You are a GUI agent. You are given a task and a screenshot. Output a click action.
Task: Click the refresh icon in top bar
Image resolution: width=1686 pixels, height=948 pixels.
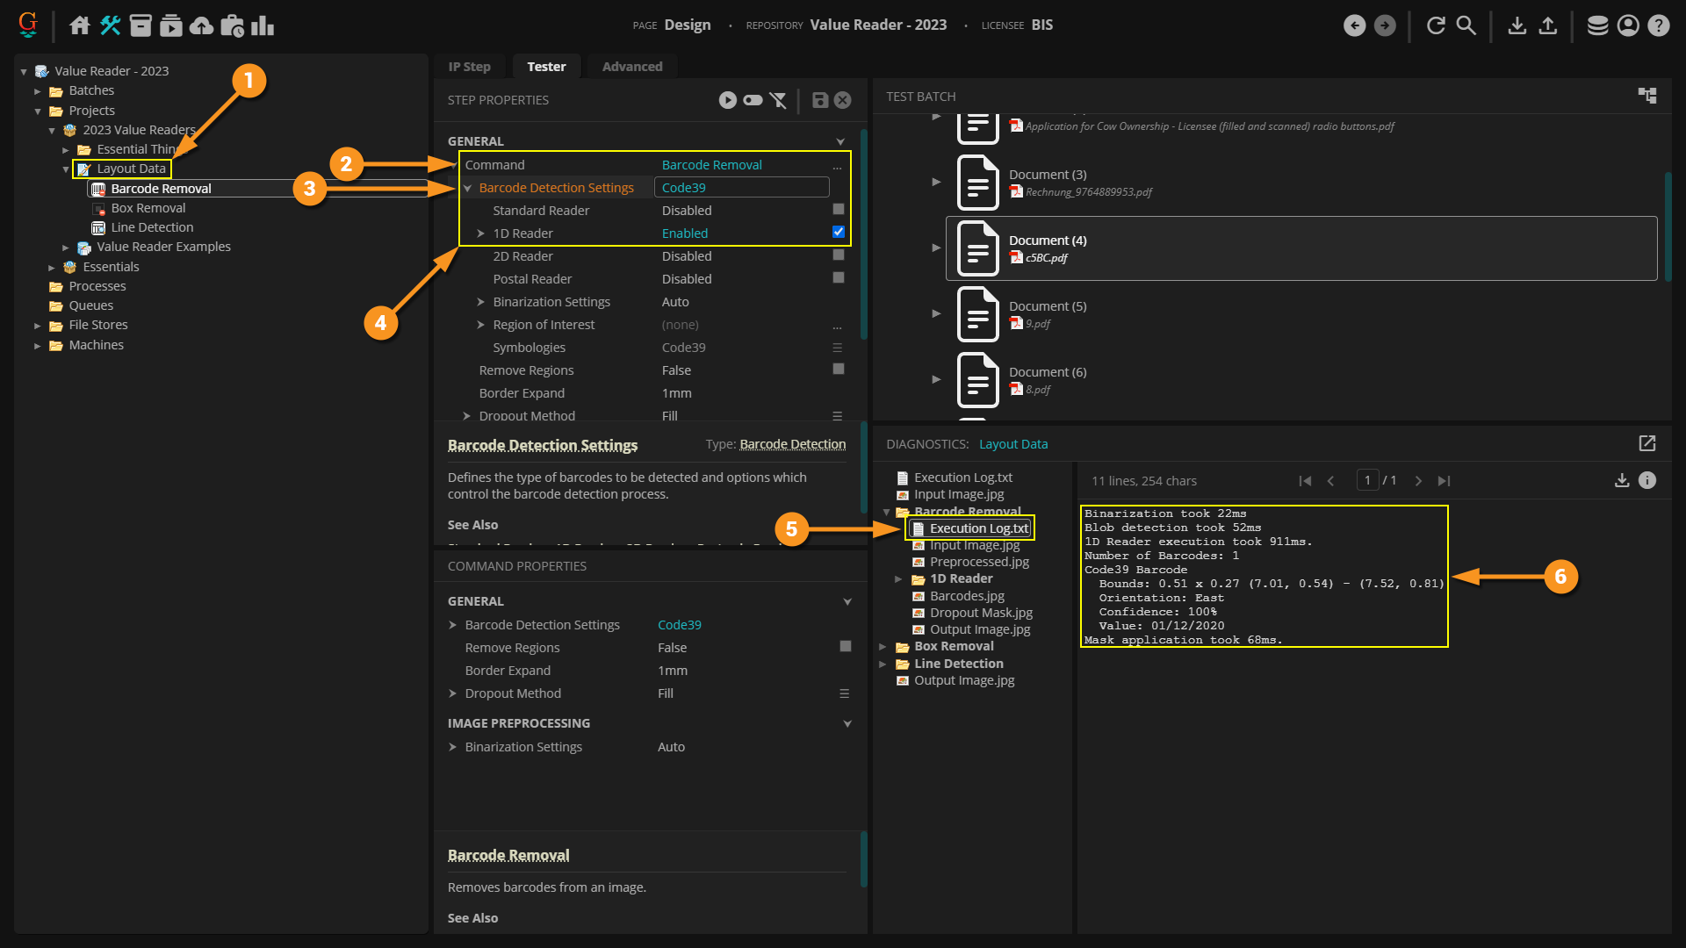(x=1436, y=25)
